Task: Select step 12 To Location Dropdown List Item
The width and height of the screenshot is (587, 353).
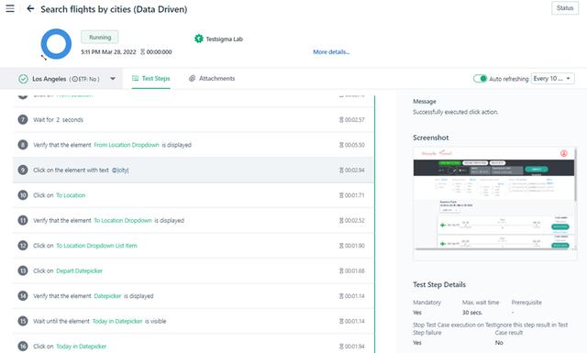Action: click(x=194, y=246)
